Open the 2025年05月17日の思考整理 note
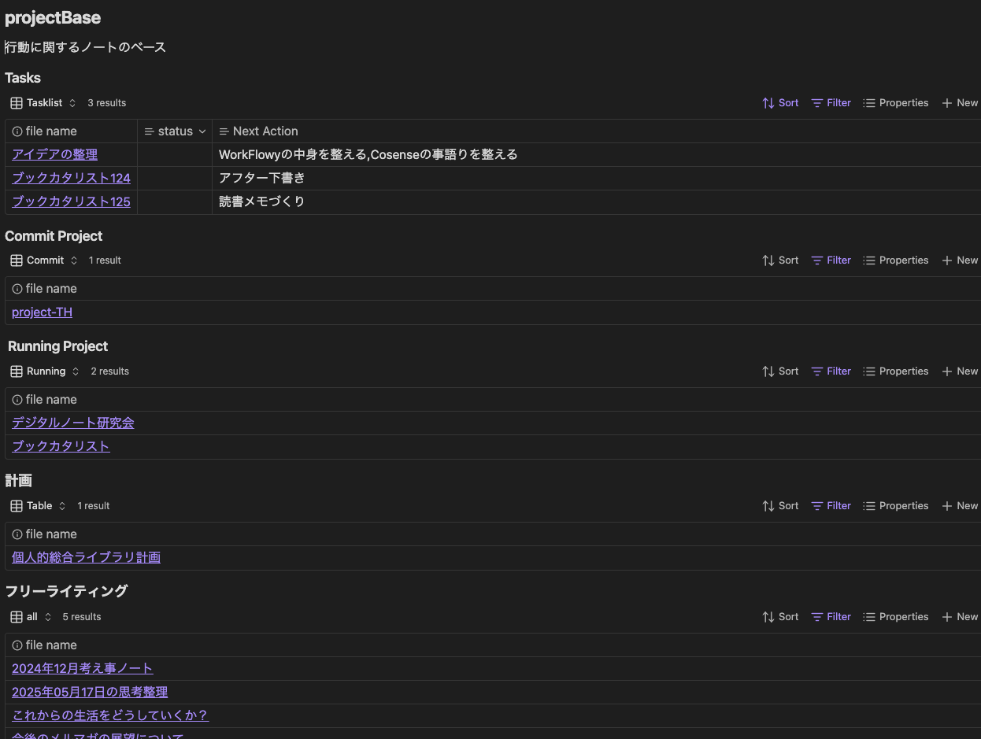Screen dimensions: 981x739 [x=90, y=693]
